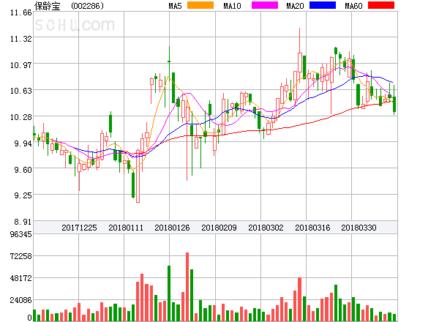Viewport: 439px width, 322px height.
Task: Click the 20180111 date label
Action: point(126,228)
